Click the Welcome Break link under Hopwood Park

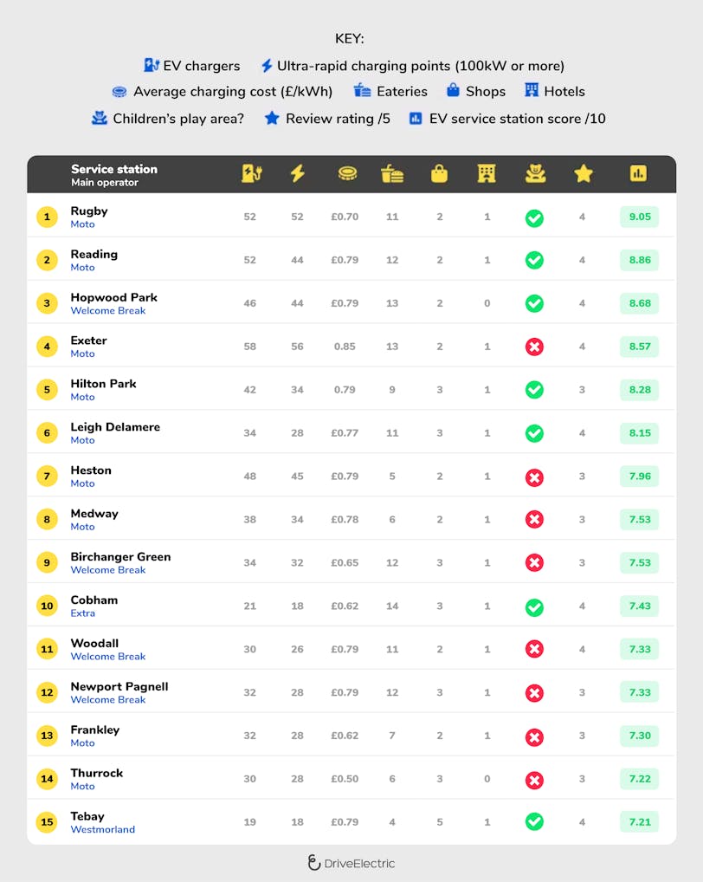108,311
